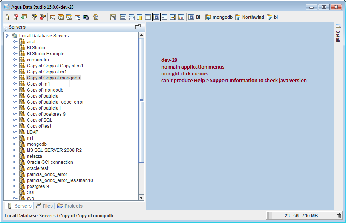Click the calculator-style toolbar icon
Screen dimensions: 346x223
click(x=113, y=17)
